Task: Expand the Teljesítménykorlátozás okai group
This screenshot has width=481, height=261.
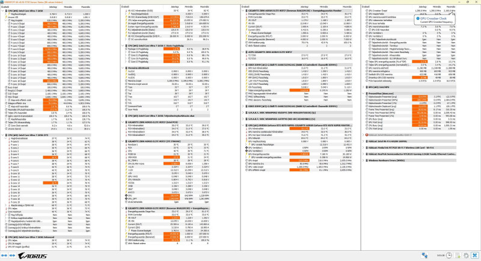Action: pyautogui.click(x=123, y=116)
